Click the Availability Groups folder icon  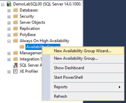point(22,47)
